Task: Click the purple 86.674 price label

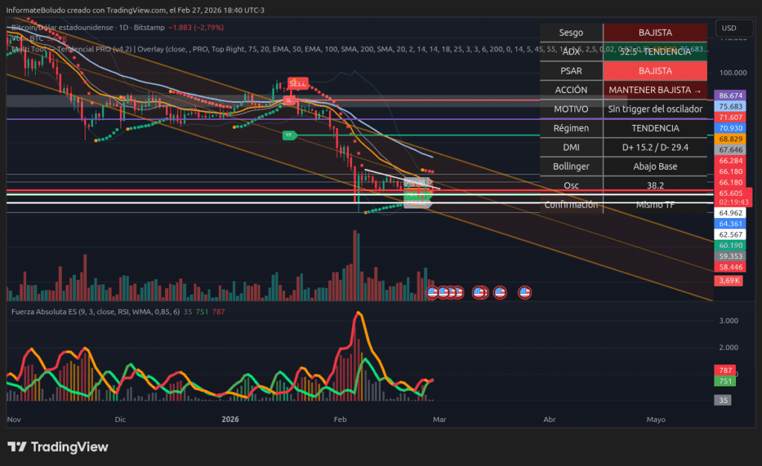Action: click(729, 96)
